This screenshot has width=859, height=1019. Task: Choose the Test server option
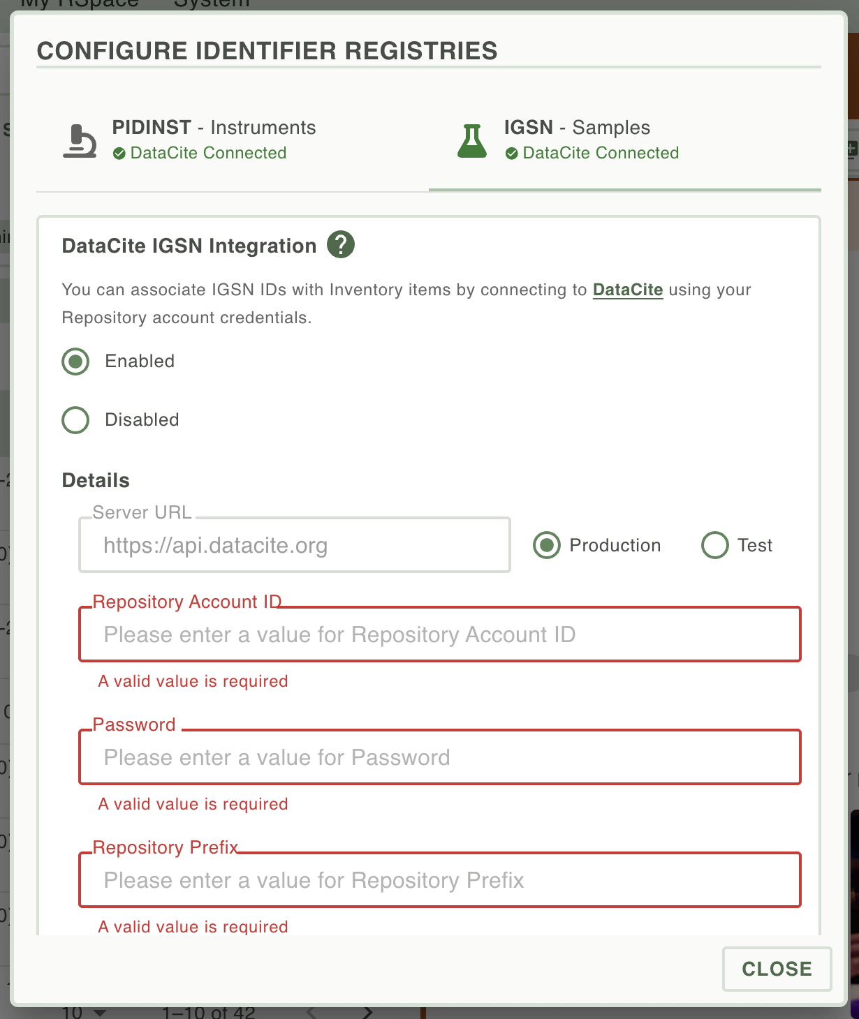click(715, 545)
